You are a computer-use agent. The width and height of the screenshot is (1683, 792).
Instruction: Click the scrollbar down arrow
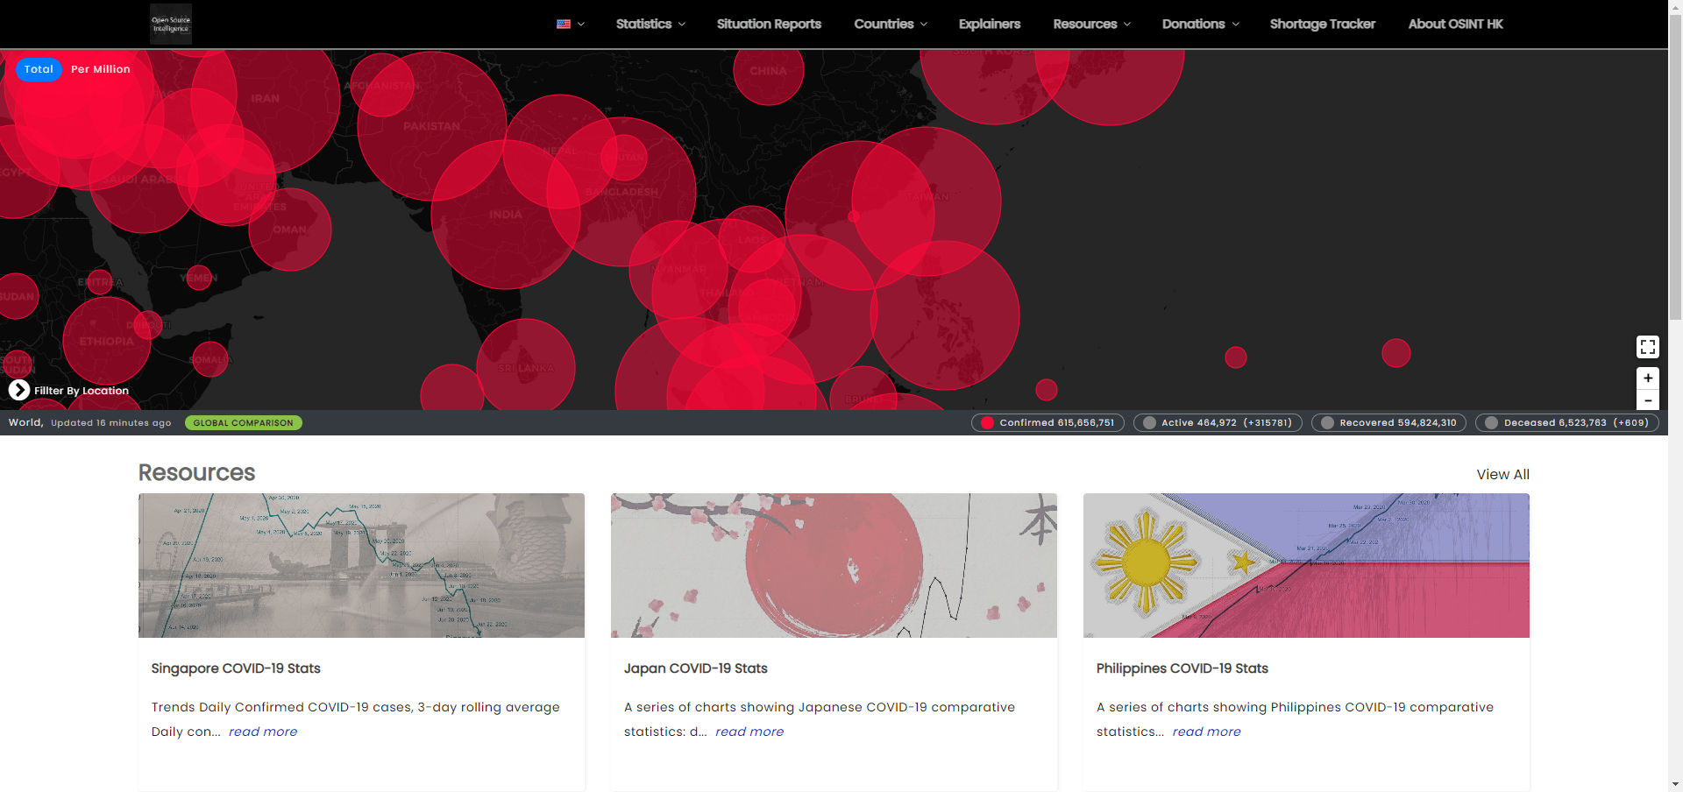pos(1675,785)
